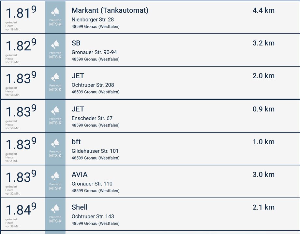This screenshot has width=300, height=234.
Task: Click the 0.9 km distance label
Action: 263,109
